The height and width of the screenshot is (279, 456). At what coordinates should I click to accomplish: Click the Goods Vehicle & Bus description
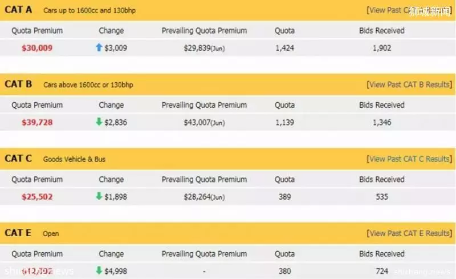[74, 159]
